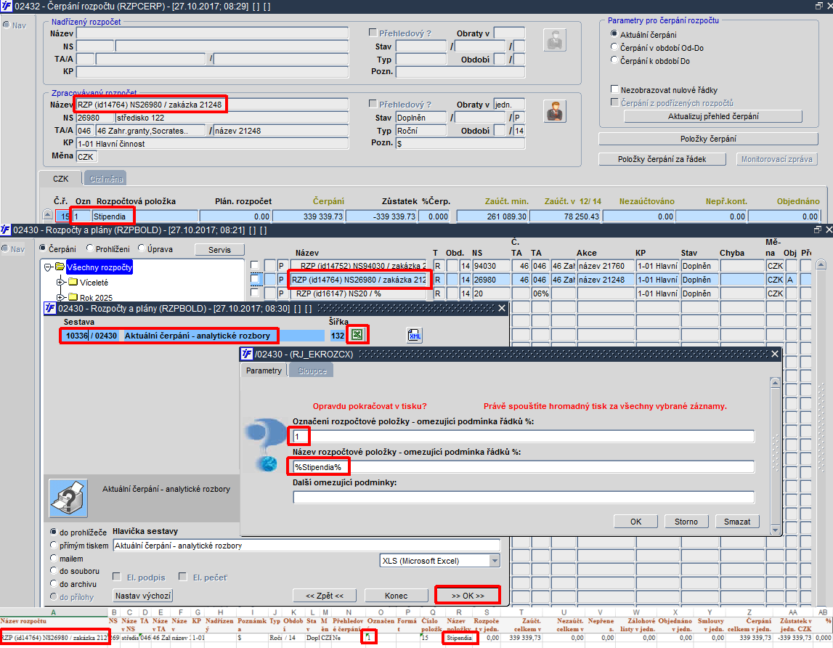
Task: Open the Sloupce tab in dialog
Action: click(x=312, y=370)
